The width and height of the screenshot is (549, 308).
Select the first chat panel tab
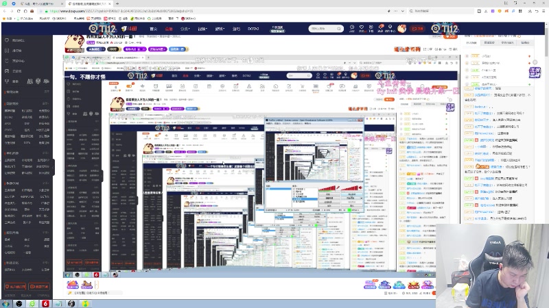click(471, 42)
